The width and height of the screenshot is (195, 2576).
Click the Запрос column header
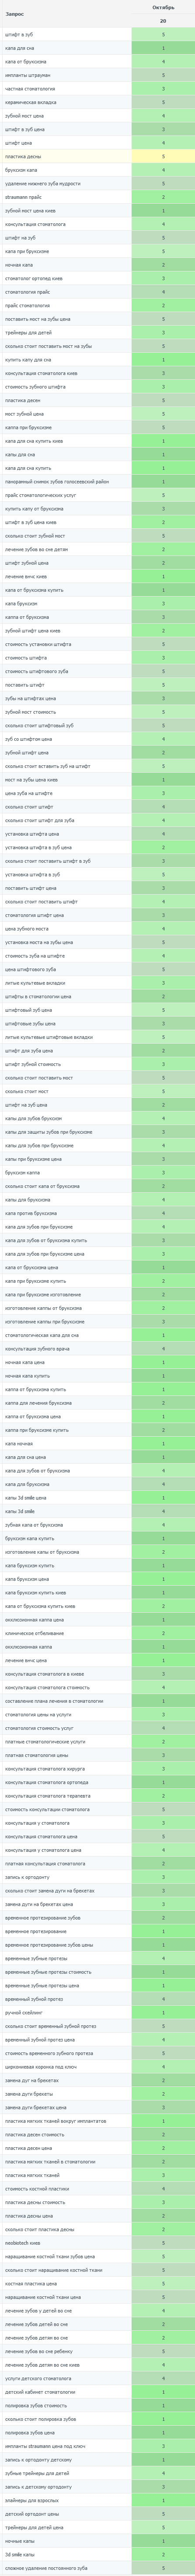tap(13, 14)
